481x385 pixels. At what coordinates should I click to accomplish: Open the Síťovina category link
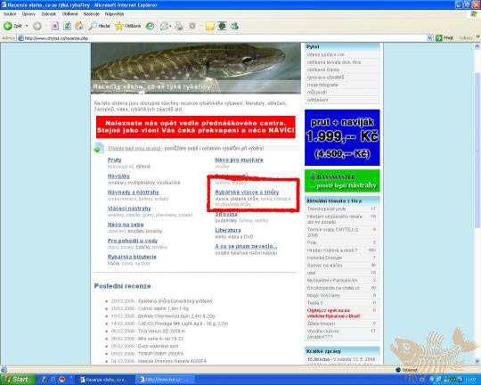click(x=226, y=214)
